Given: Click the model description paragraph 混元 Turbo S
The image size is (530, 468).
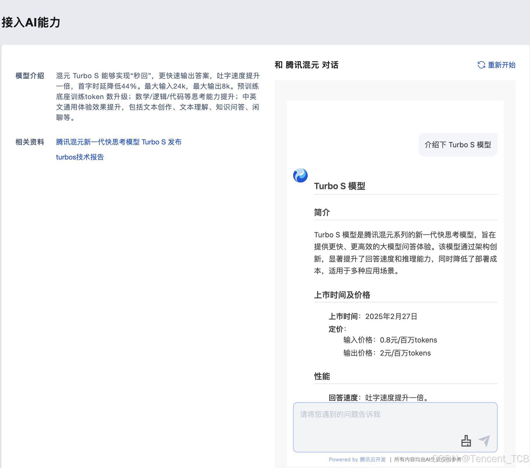Looking at the screenshot, I should coord(158,97).
